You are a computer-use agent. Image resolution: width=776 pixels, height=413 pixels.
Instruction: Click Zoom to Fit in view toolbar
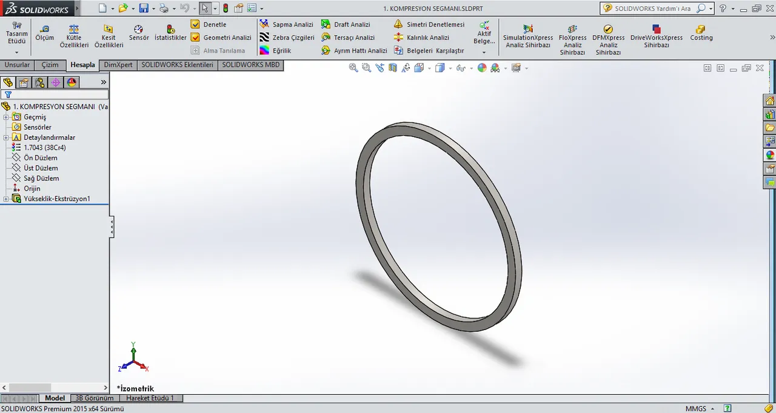[x=353, y=68]
